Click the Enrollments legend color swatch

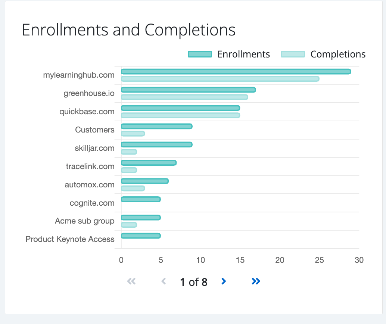click(x=200, y=54)
